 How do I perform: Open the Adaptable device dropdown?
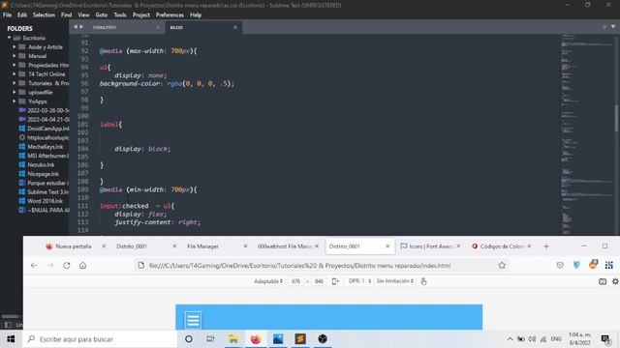pos(268,281)
